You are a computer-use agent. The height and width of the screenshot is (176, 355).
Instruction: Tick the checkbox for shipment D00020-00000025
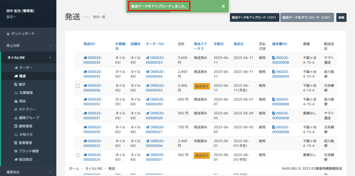pyautogui.click(x=78, y=155)
